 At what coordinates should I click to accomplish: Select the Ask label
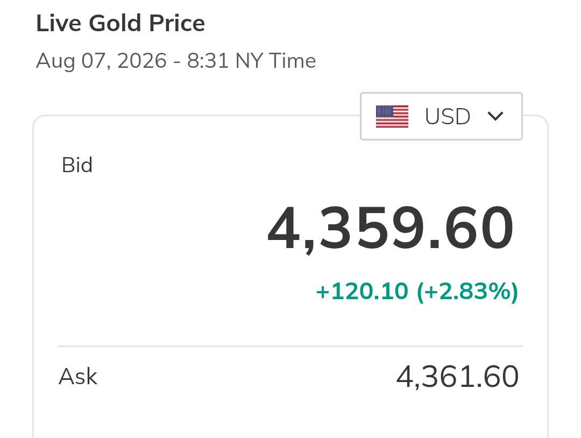pos(78,377)
